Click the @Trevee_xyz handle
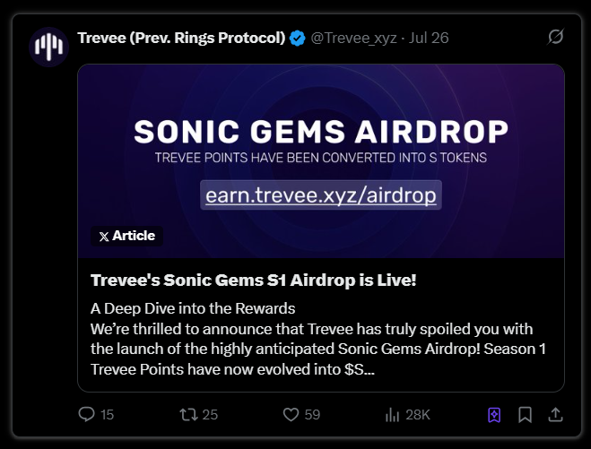Viewport: 591px width, 449px height. tap(353, 38)
